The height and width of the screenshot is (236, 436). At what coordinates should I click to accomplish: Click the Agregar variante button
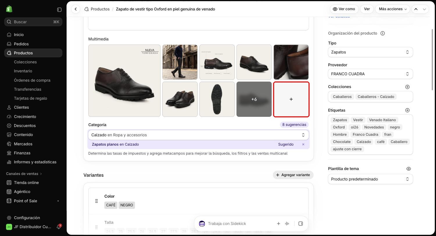click(x=293, y=175)
